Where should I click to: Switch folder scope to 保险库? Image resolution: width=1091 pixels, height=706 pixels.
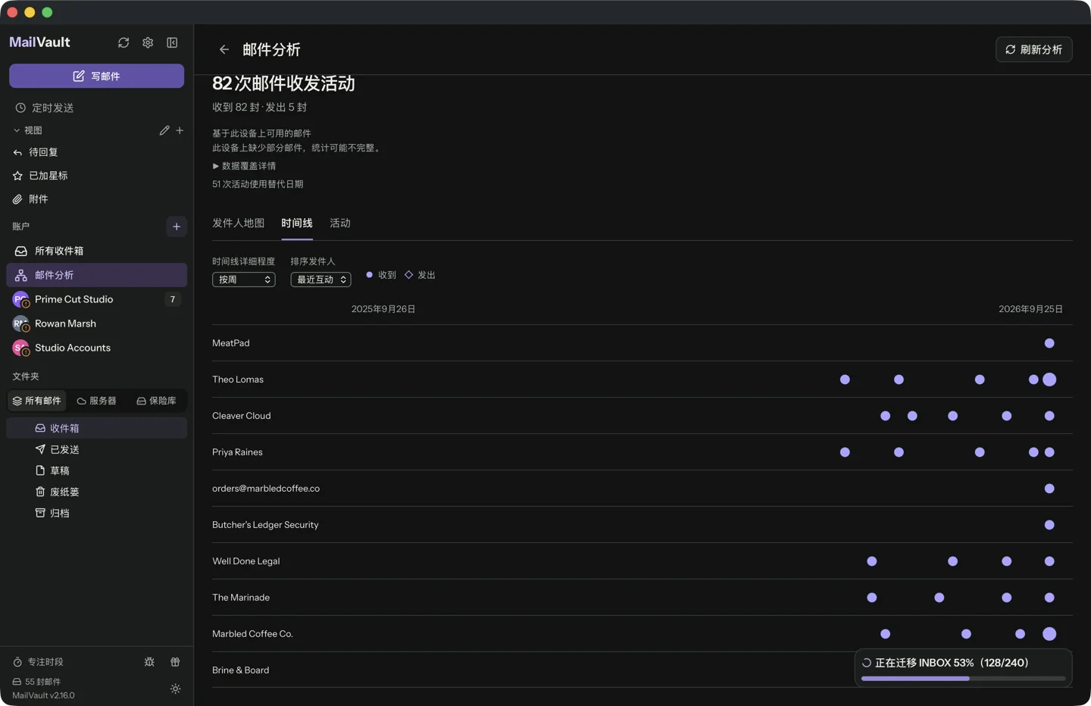(156, 401)
